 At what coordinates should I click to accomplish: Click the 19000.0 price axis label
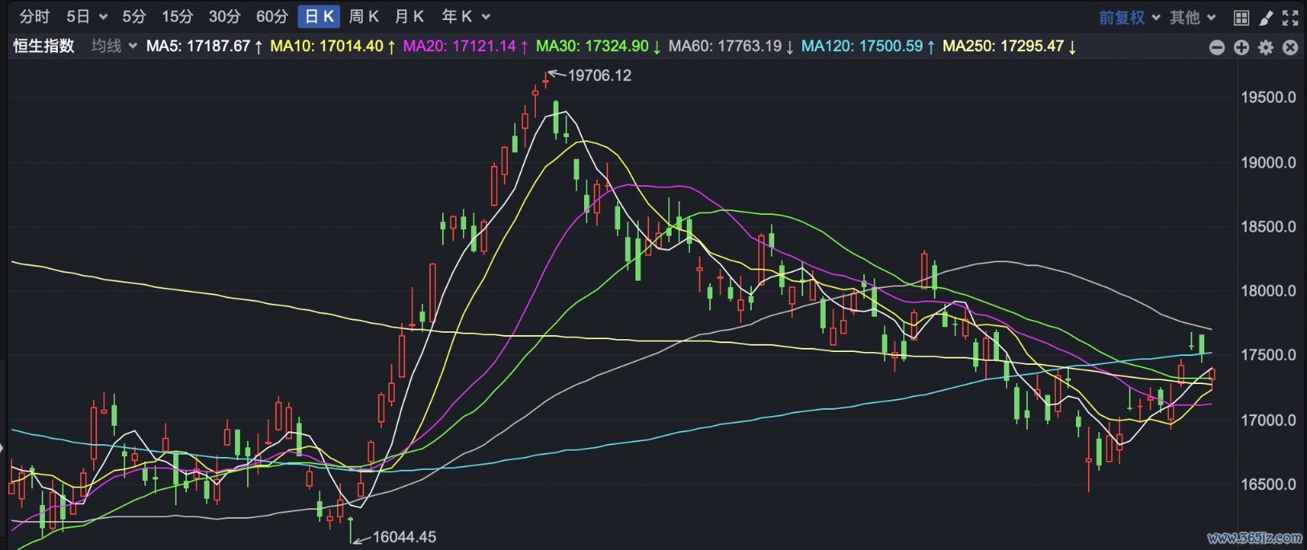pyautogui.click(x=1268, y=162)
